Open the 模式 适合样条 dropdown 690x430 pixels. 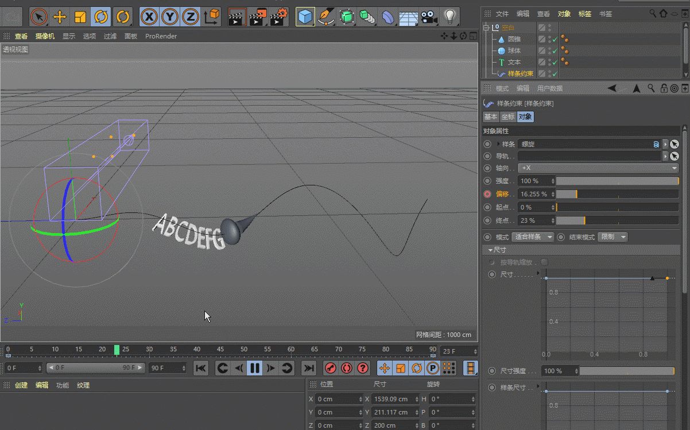coord(533,237)
